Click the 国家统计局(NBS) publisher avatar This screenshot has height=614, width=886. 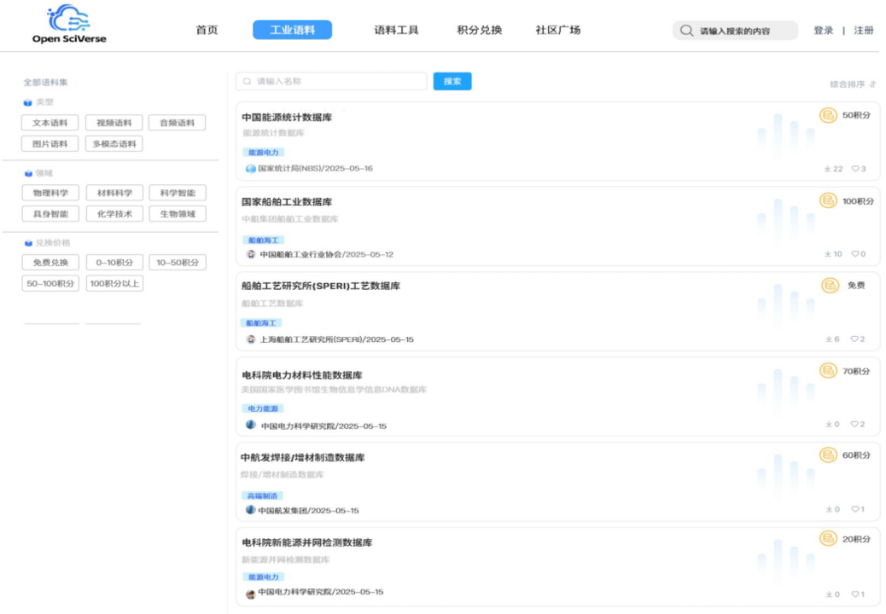pos(251,169)
